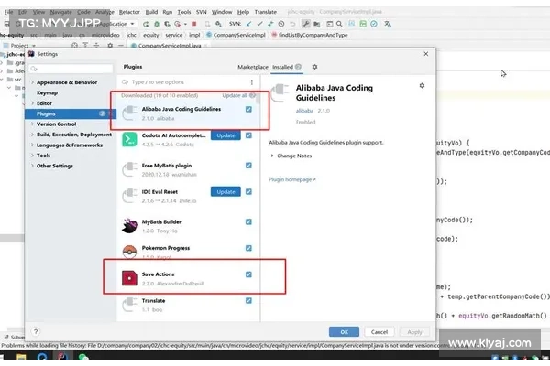The width and height of the screenshot is (550, 366).
Task: Click the settings search field
Action: 71,69
